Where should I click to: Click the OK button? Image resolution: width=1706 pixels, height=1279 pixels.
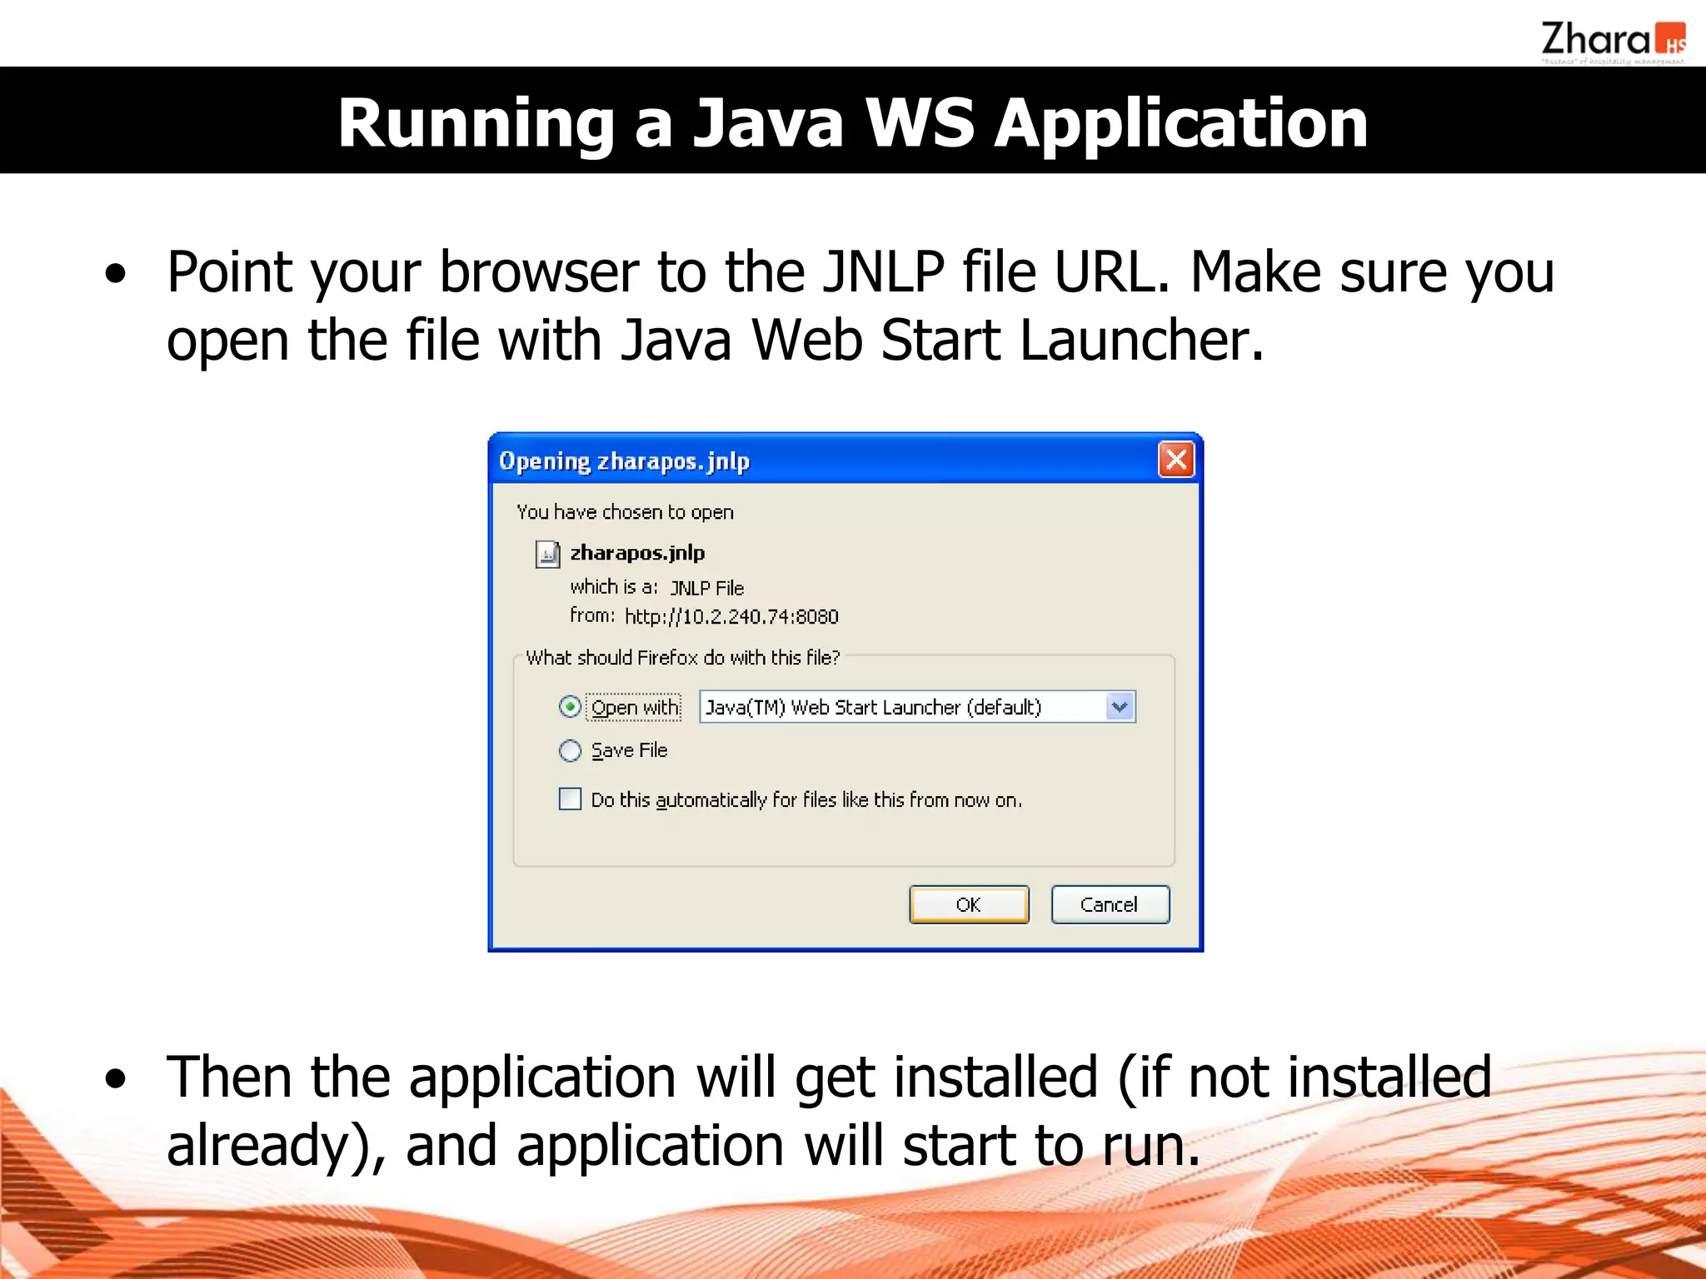(969, 904)
